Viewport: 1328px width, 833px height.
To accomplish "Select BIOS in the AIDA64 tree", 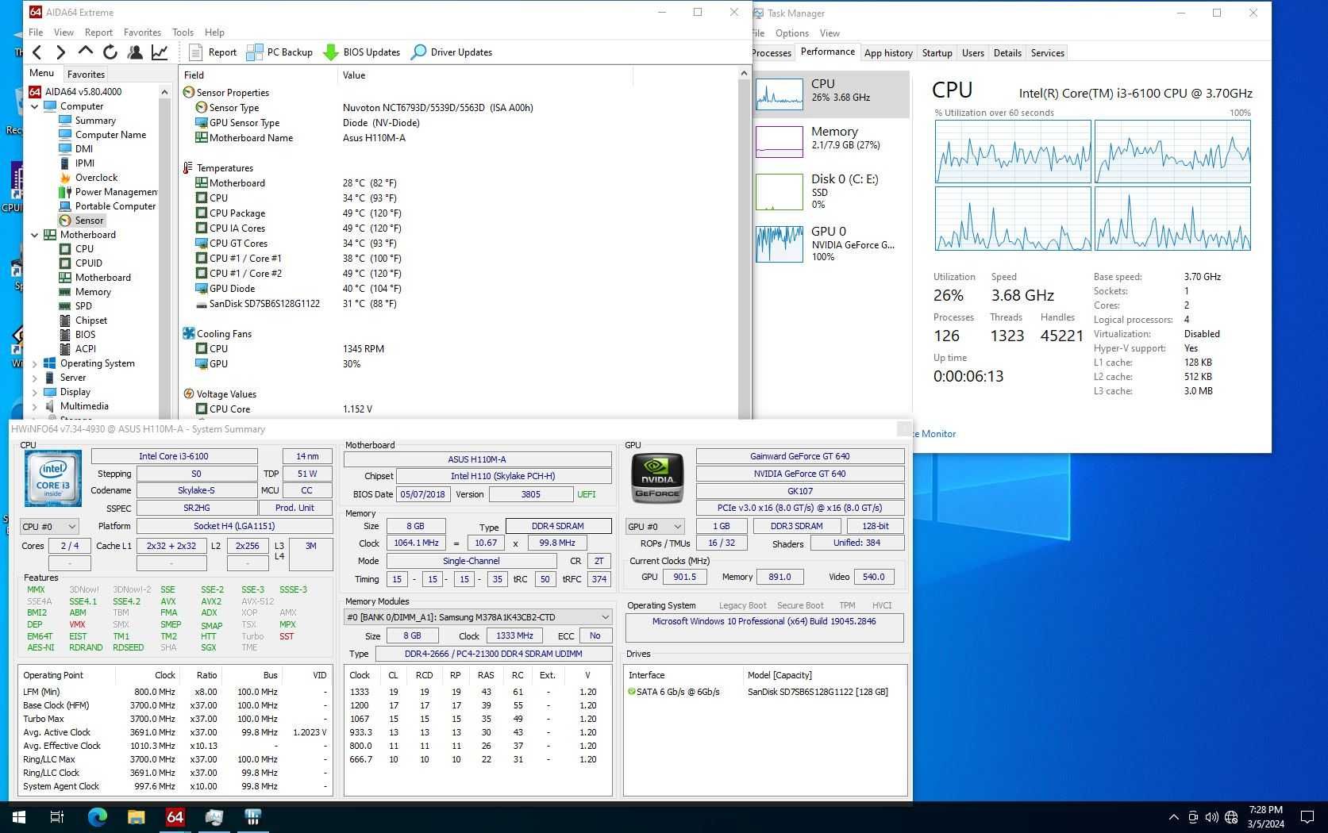I will (x=85, y=335).
